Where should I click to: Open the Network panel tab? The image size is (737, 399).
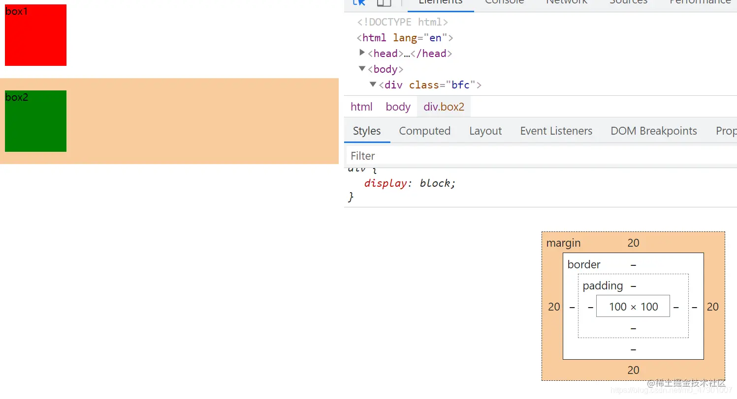[567, 3]
